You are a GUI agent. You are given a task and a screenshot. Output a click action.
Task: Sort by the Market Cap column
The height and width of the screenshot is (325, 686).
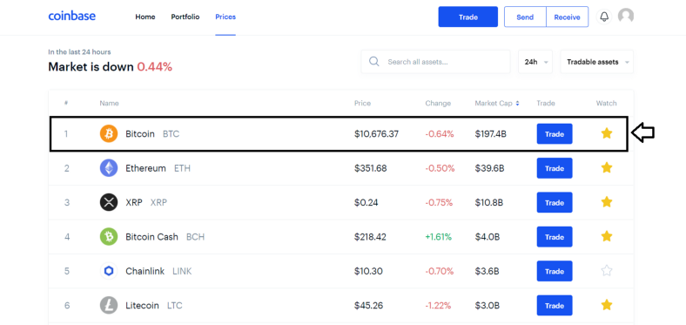click(497, 104)
